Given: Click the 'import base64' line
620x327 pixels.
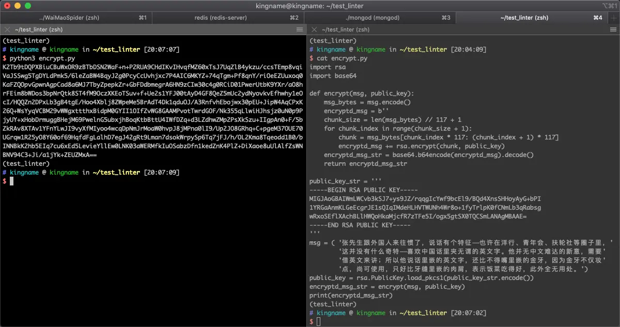Looking at the screenshot, I should (333, 76).
